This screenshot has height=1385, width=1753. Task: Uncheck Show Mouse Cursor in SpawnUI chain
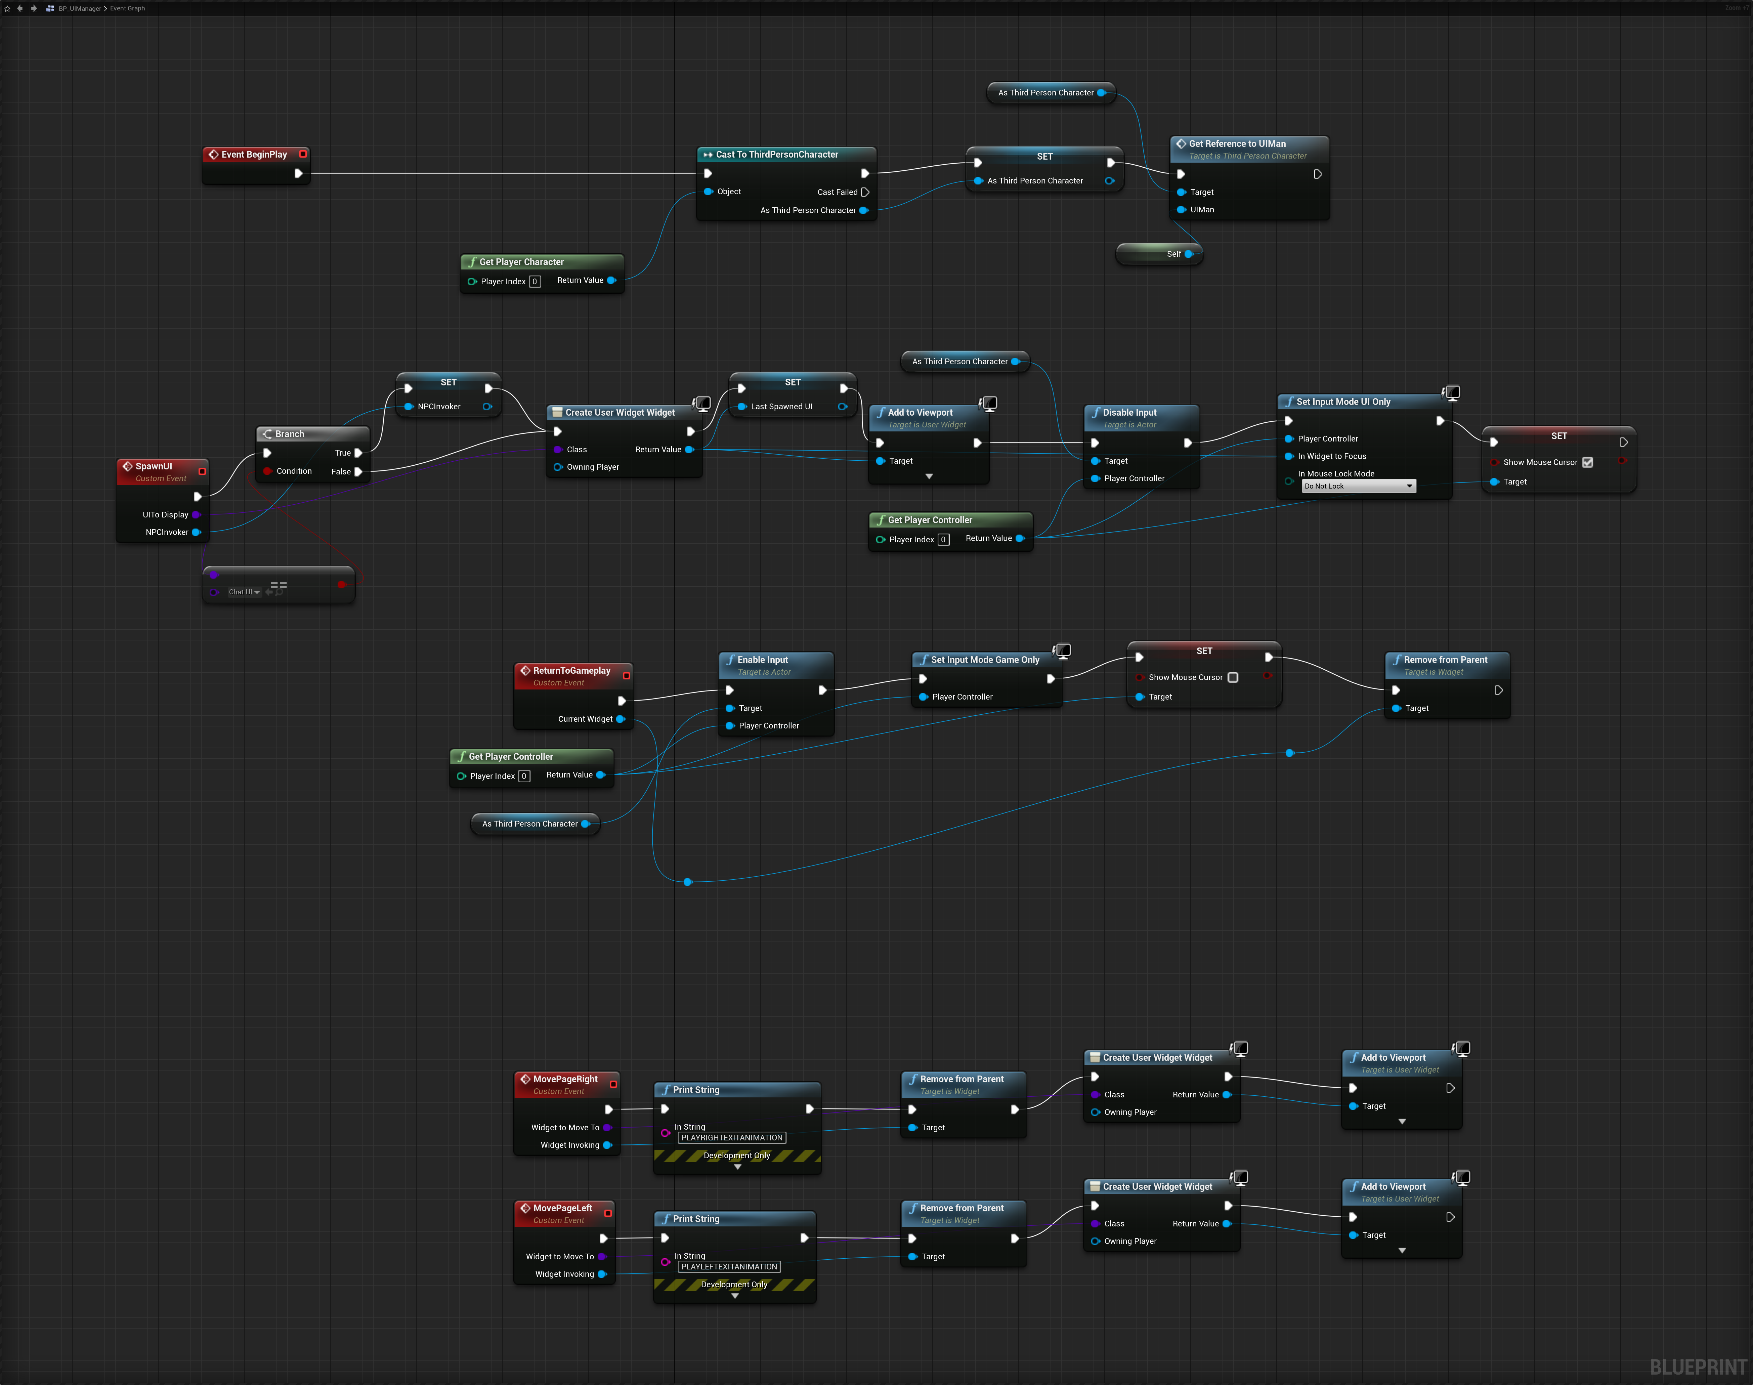(1588, 462)
